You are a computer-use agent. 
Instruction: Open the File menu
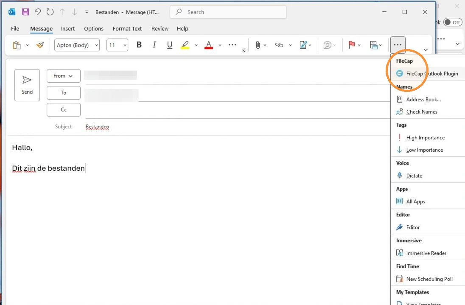coord(15,29)
